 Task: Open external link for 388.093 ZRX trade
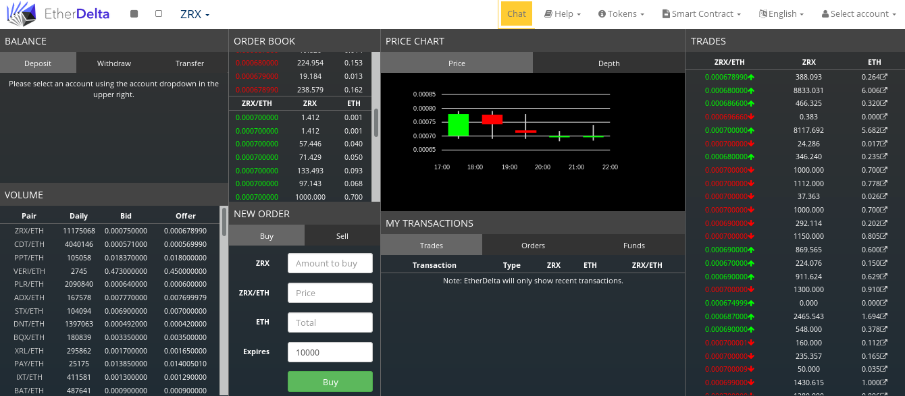tap(884, 77)
